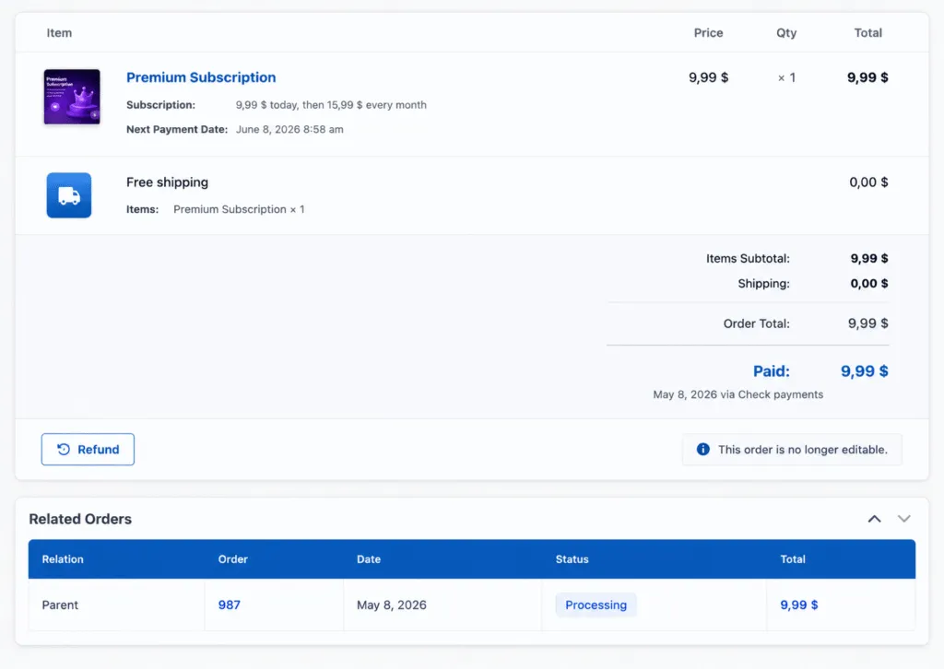Click the Refund button
Image resolution: width=944 pixels, height=669 pixels.
88,450
